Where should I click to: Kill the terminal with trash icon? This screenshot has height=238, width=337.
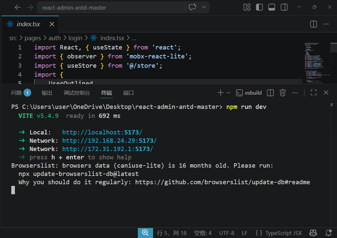(283, 93)
